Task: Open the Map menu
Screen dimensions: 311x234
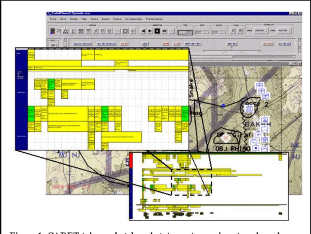Action: click(84, 19)
